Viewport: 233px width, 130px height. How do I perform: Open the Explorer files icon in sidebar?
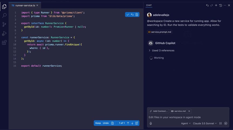click(4, 6)
